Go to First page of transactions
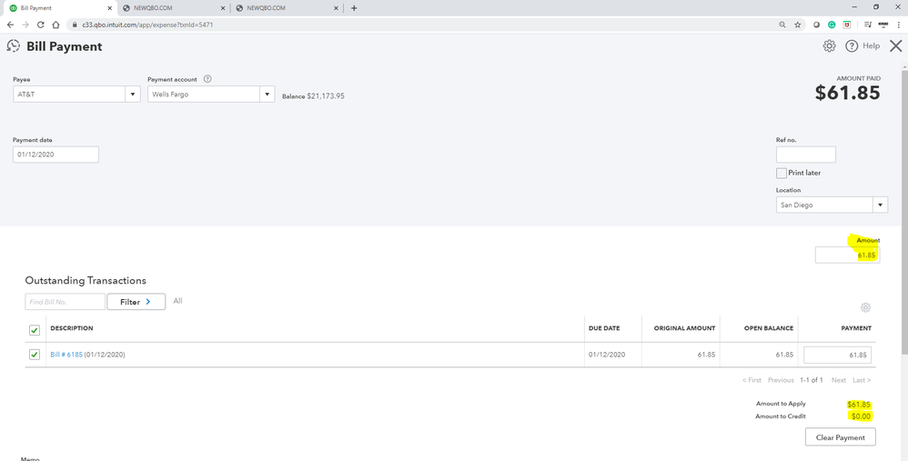 752,380
